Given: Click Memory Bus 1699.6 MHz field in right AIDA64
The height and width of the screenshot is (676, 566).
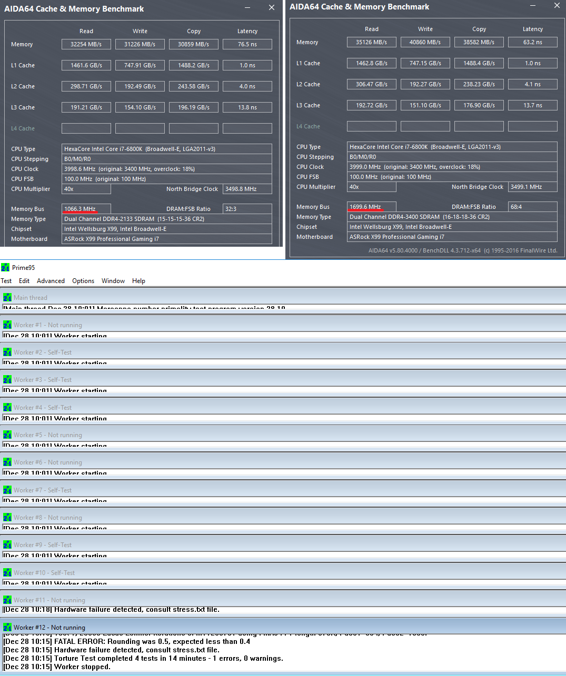Looking at the screenshot, I should (x=372, y=207).
